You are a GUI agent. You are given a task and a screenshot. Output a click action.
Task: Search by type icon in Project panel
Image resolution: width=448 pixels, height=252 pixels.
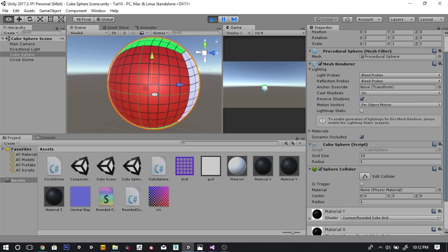click(286, 143)
